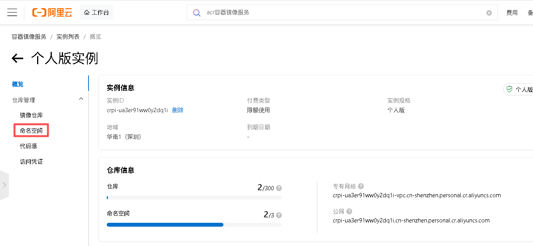Open 费用 in the top menu
This screenshot has height=246, width=533.
[x=512, y=12]
